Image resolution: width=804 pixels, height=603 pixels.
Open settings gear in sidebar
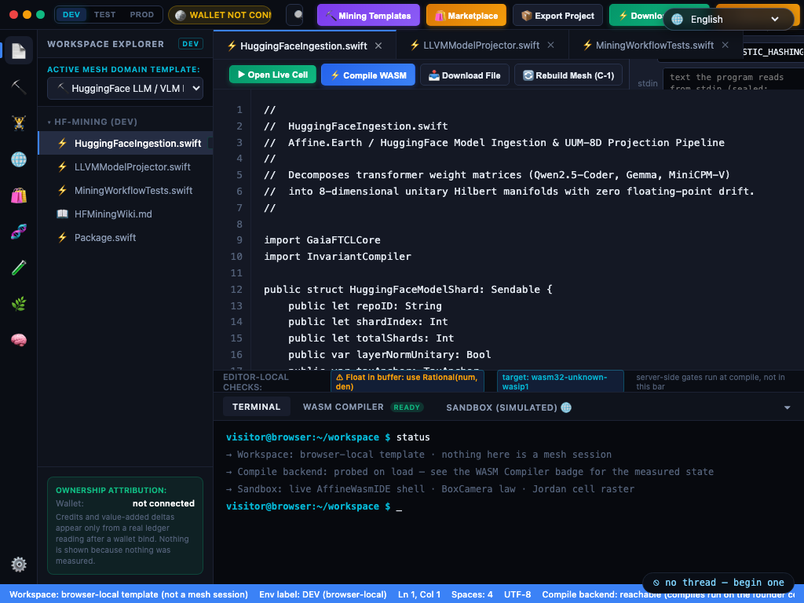click(x=19, y=564)
